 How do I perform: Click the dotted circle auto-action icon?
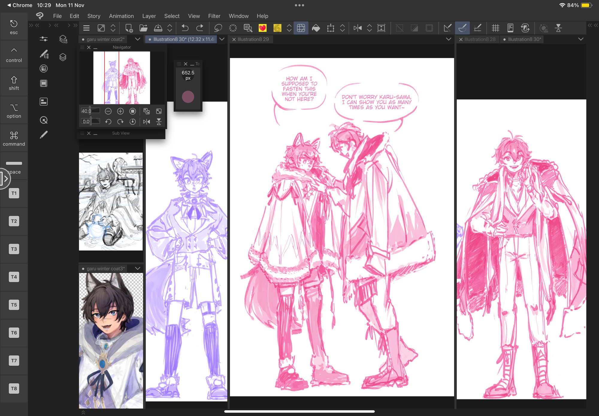click(x=233, y=28)
